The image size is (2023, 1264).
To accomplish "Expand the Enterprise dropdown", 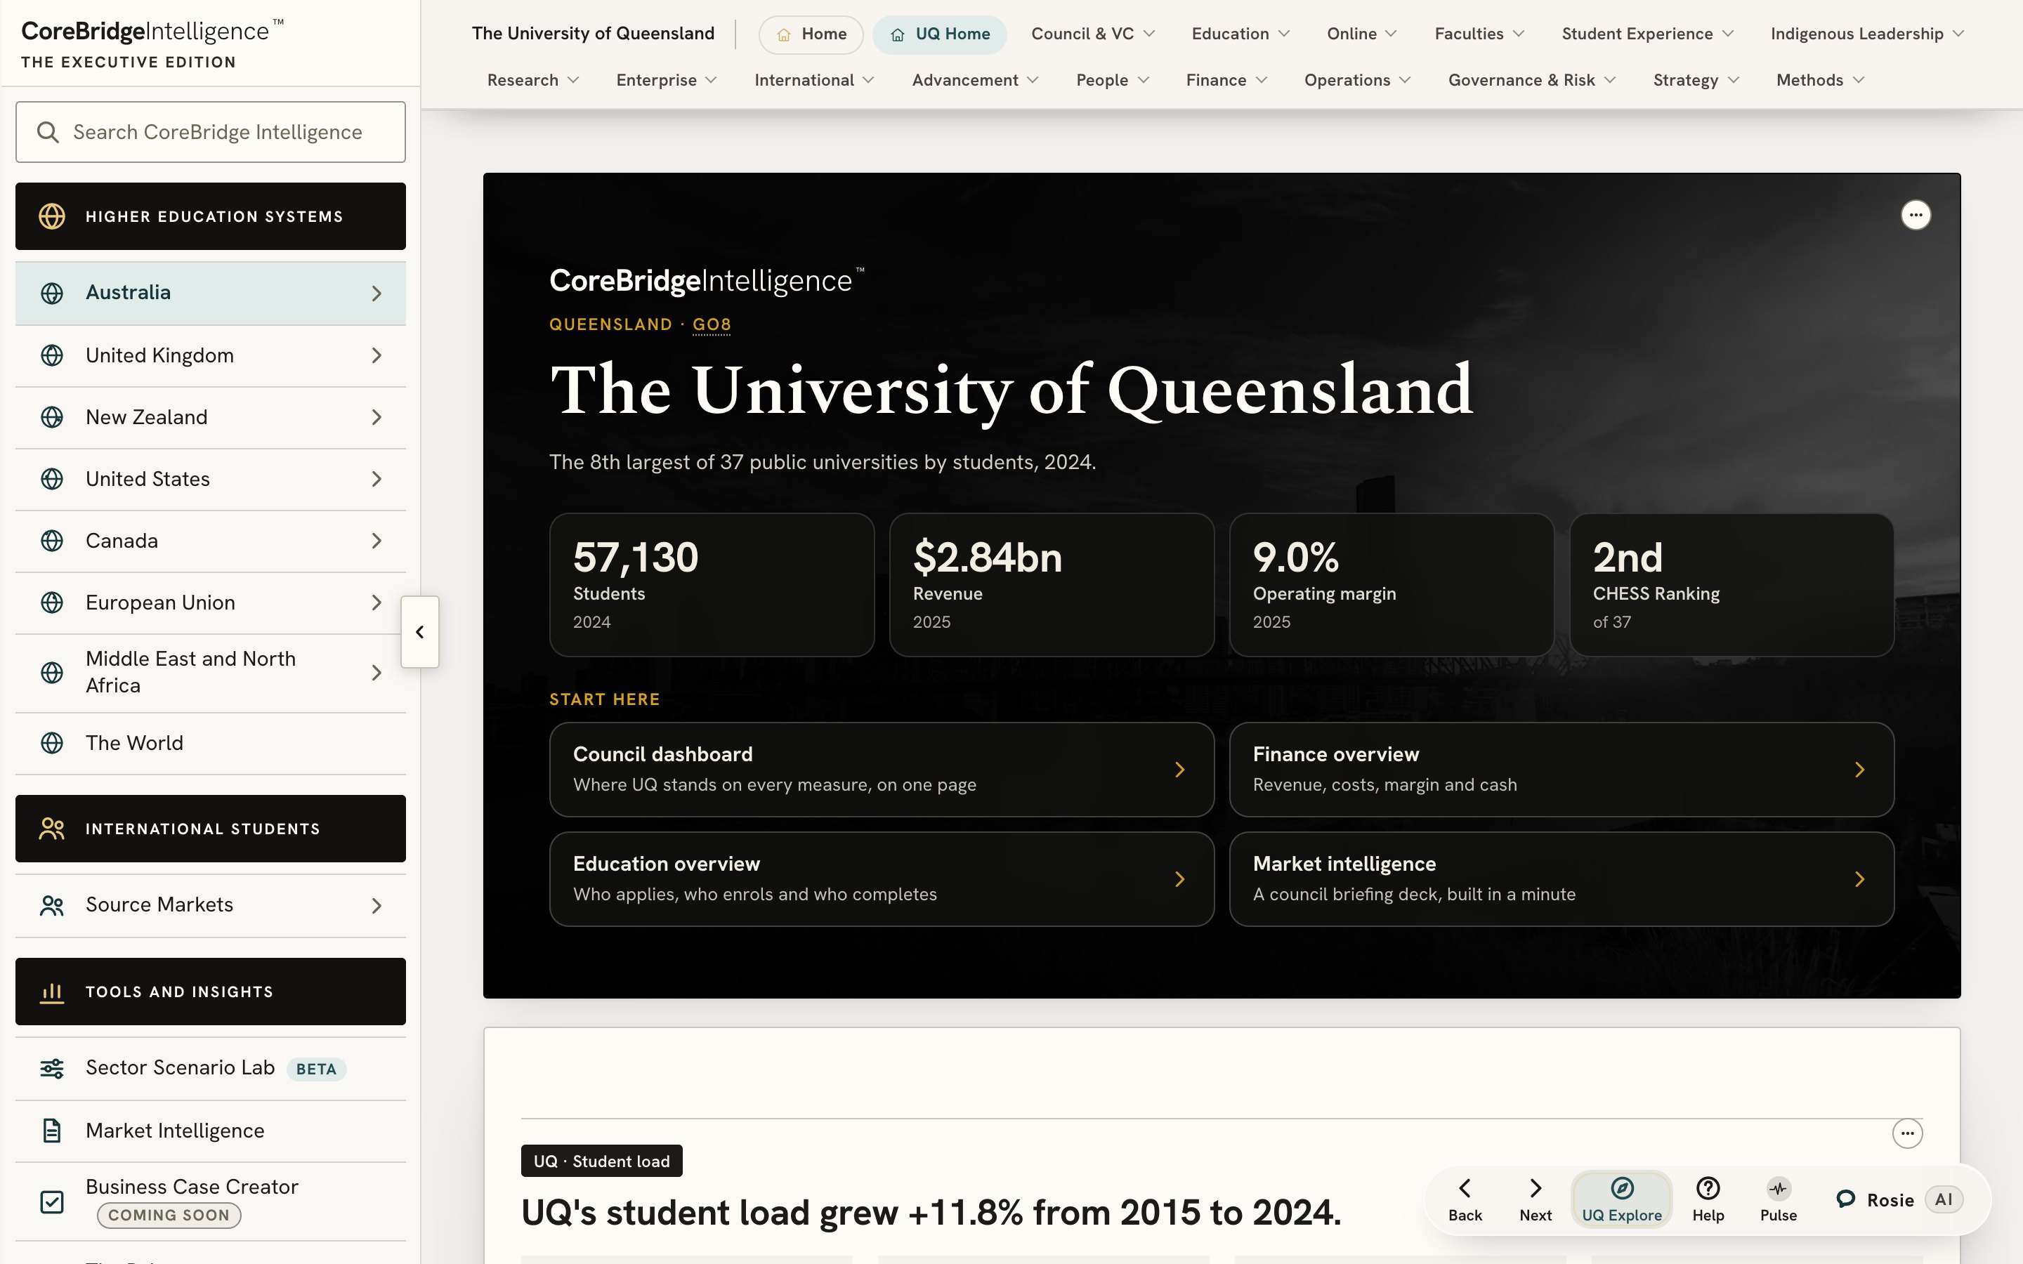I will coord(666,80).
